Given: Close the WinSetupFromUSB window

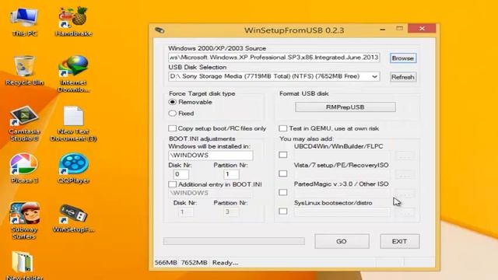Looking at the screenshot, I should click(x=422, y=29).
